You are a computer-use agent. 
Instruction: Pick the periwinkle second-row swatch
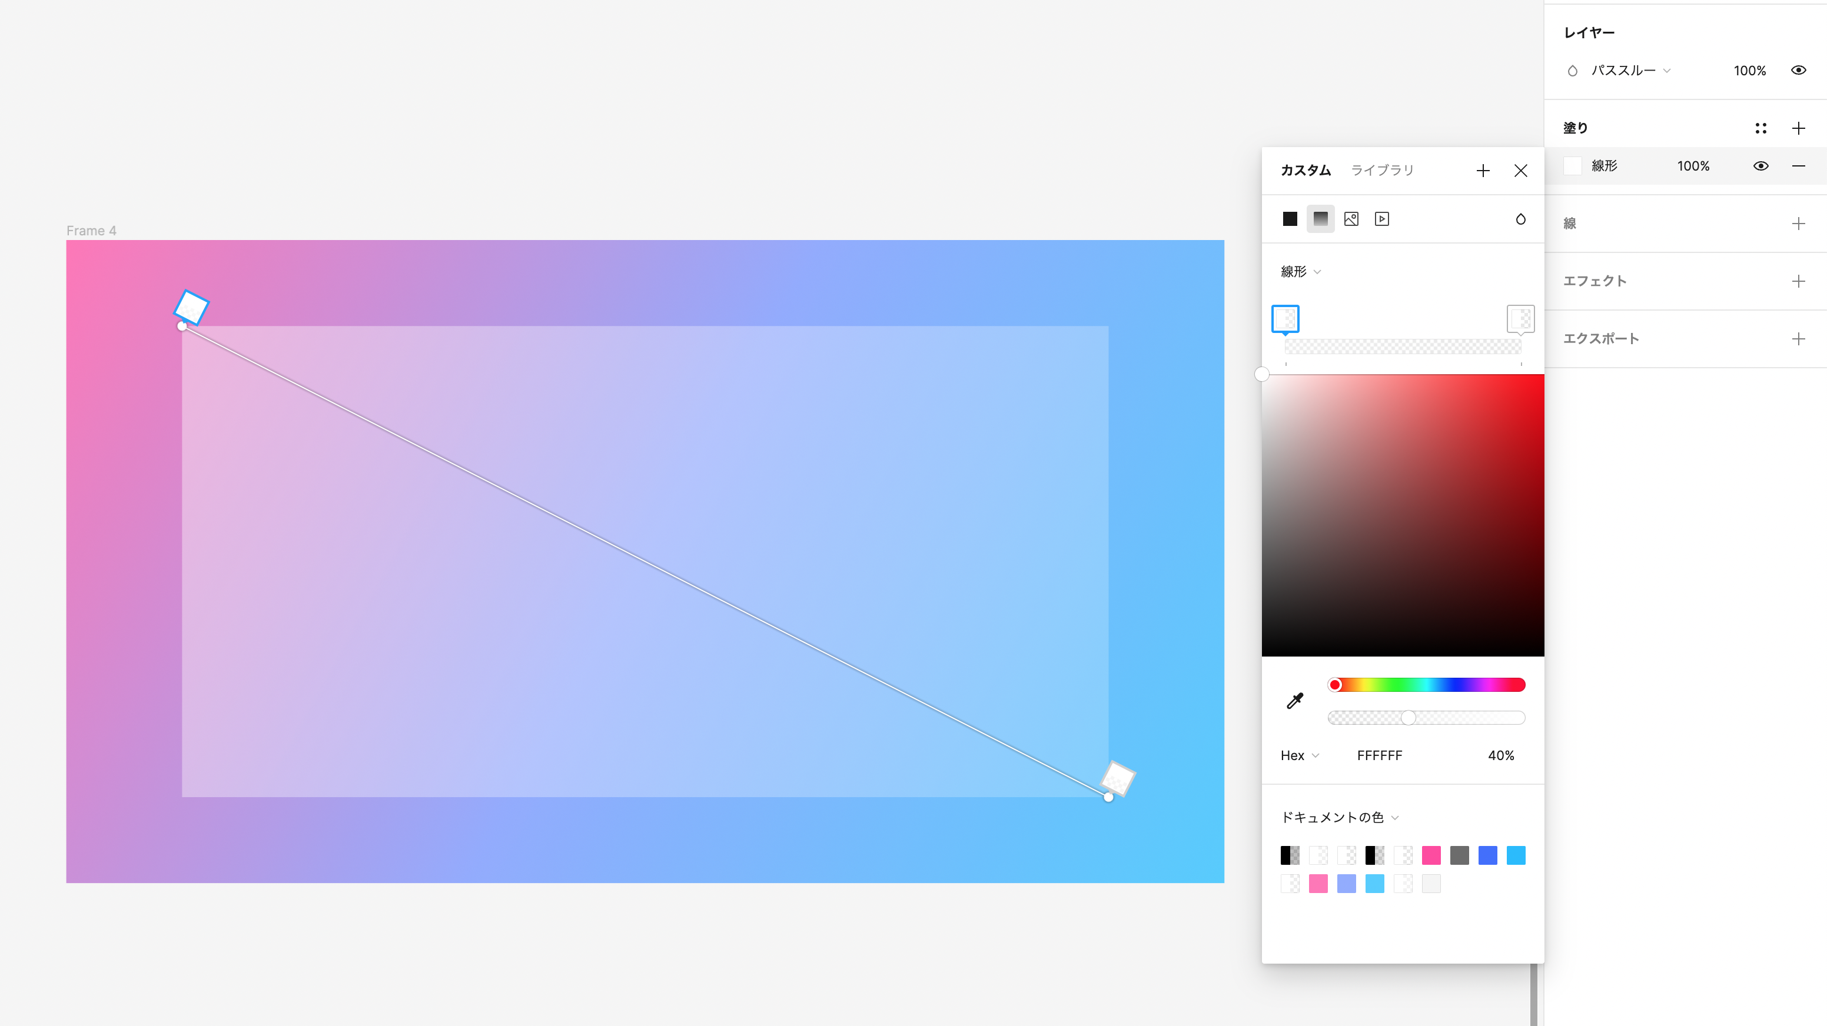(1346, 884)
